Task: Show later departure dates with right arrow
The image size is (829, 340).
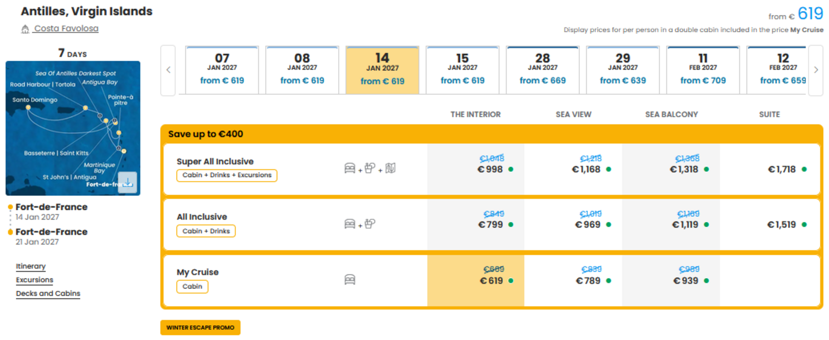Action: [x=815, y=70]
